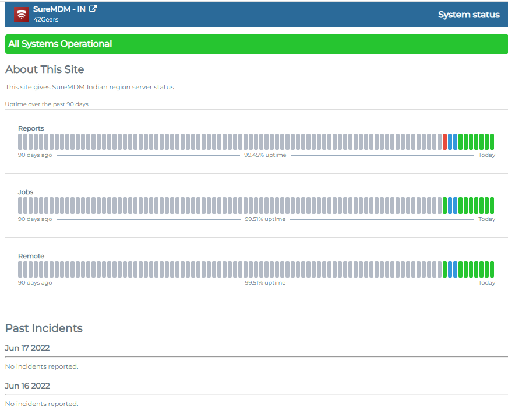Select the oldest gray bar in Remote row
Screen dimensions: 508x413
coord(20,269)
